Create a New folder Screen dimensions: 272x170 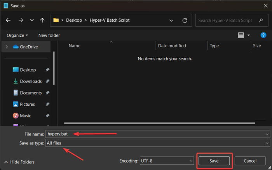point(49,36)
